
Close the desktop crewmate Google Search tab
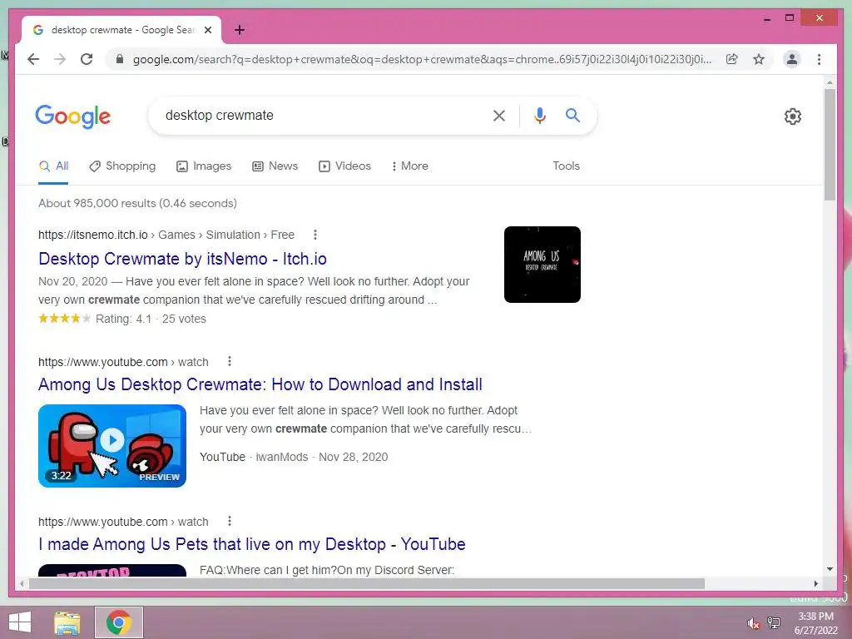click(207, 30)
